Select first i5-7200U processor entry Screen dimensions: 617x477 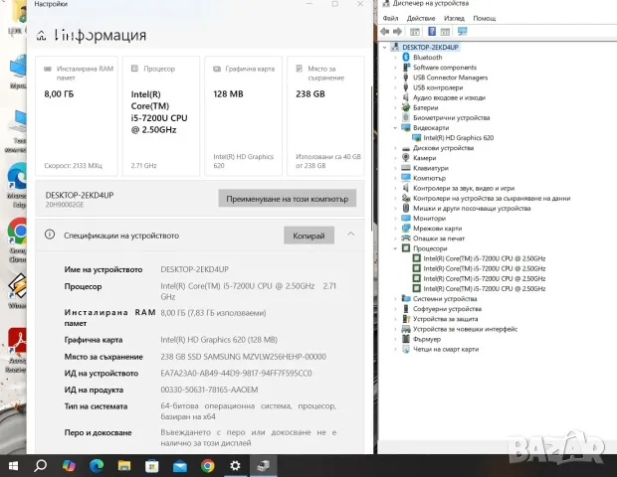point(484,258)
